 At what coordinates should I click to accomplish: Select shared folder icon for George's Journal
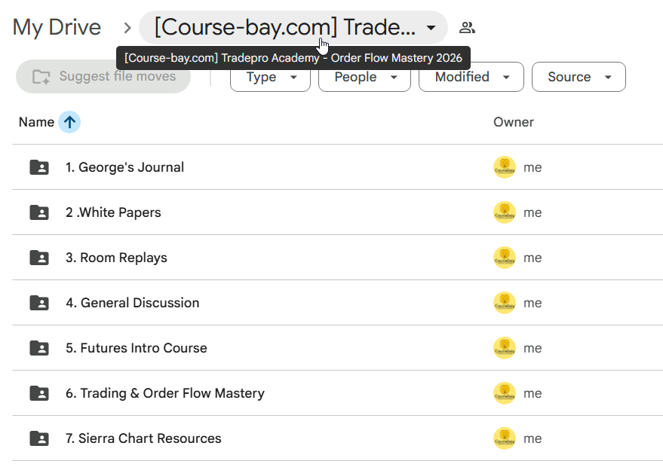click(39, 167)
